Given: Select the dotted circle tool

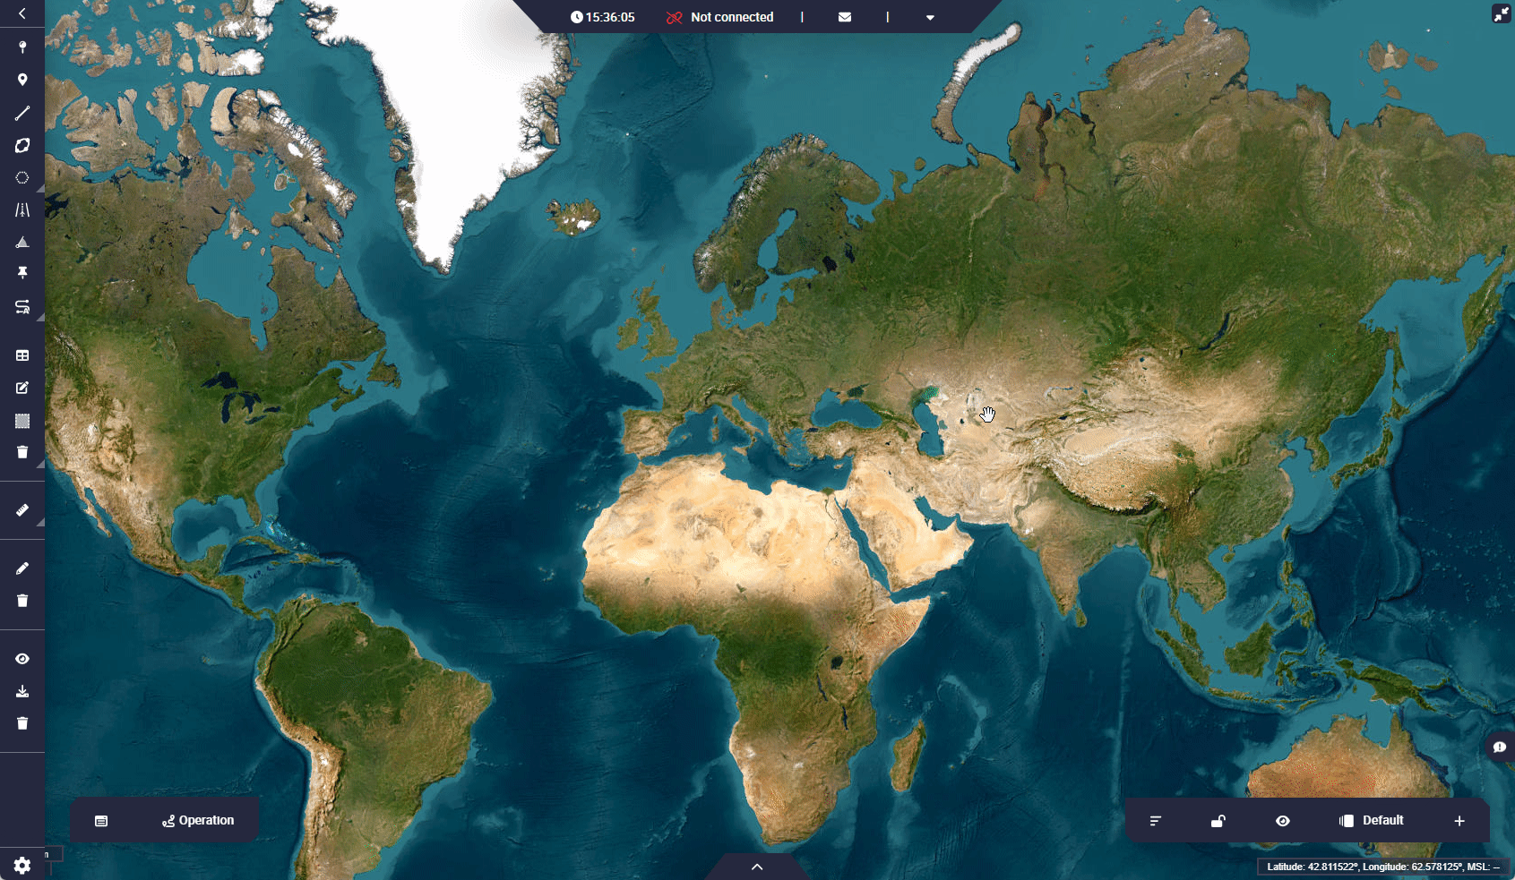Looking at the screenshot, I should click(22, 178).
